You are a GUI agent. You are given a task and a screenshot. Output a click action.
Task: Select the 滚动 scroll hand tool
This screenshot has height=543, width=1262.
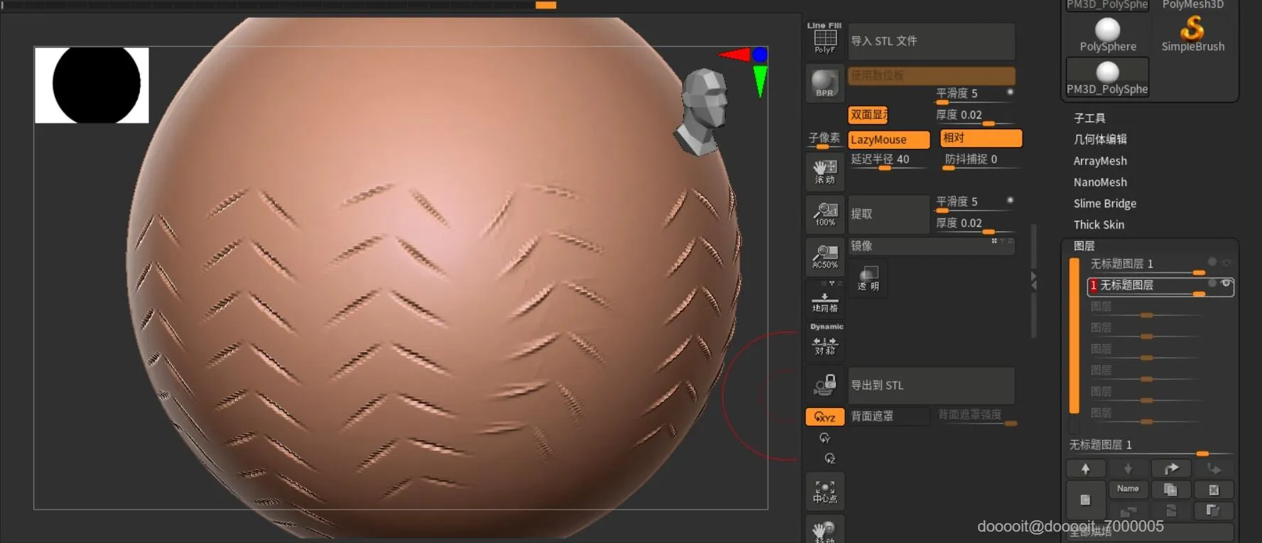coord(825,171)
